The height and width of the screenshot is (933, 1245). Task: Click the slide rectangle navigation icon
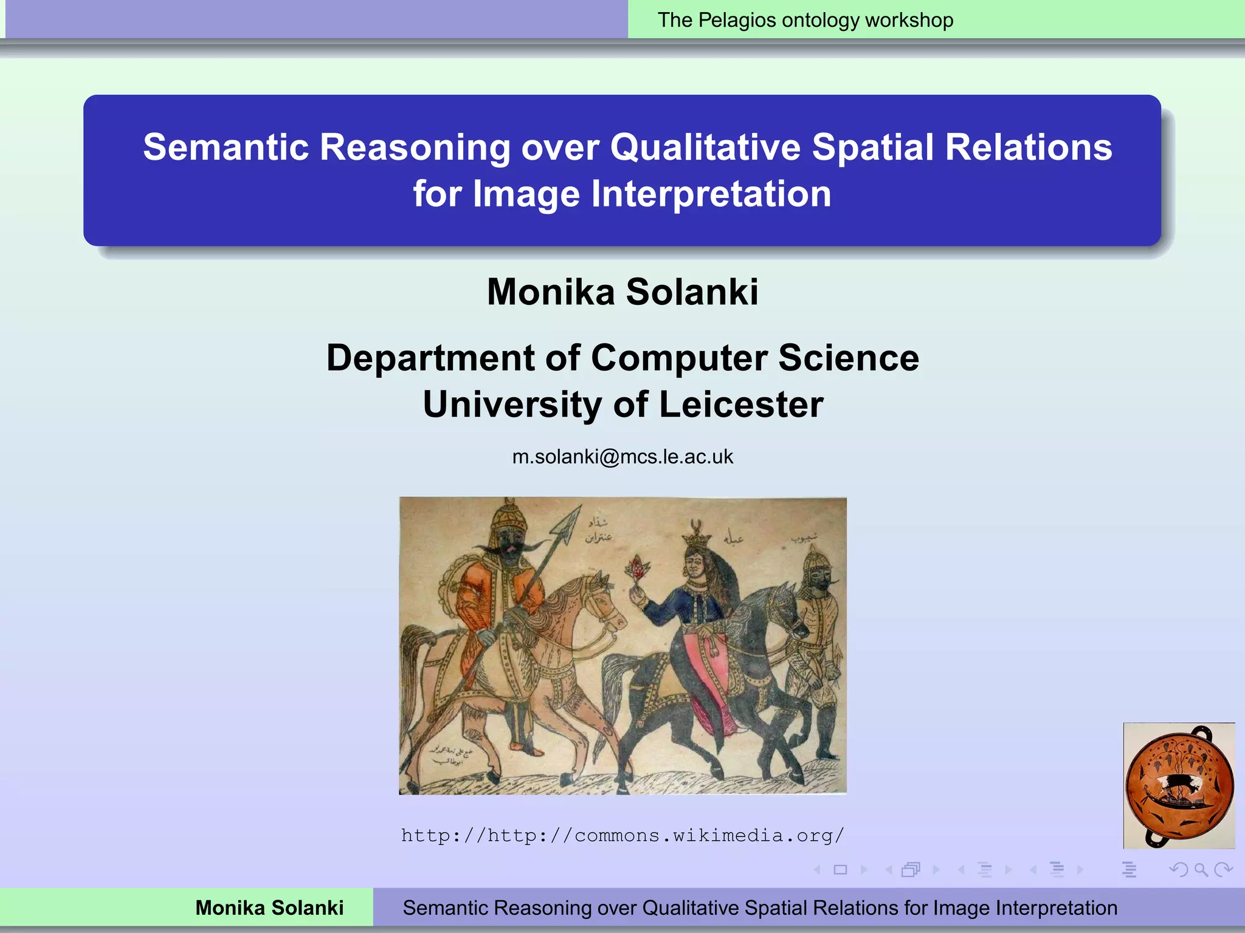(841, 870)
